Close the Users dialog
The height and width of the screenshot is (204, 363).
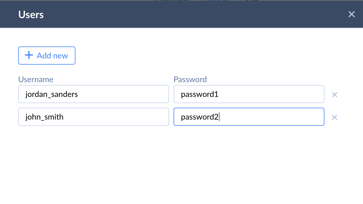[351, 14]
